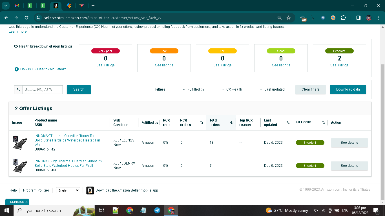See listings under Very poor
Image resolution: width=385 pixels, height=216 pixels.
pos(105,65)
